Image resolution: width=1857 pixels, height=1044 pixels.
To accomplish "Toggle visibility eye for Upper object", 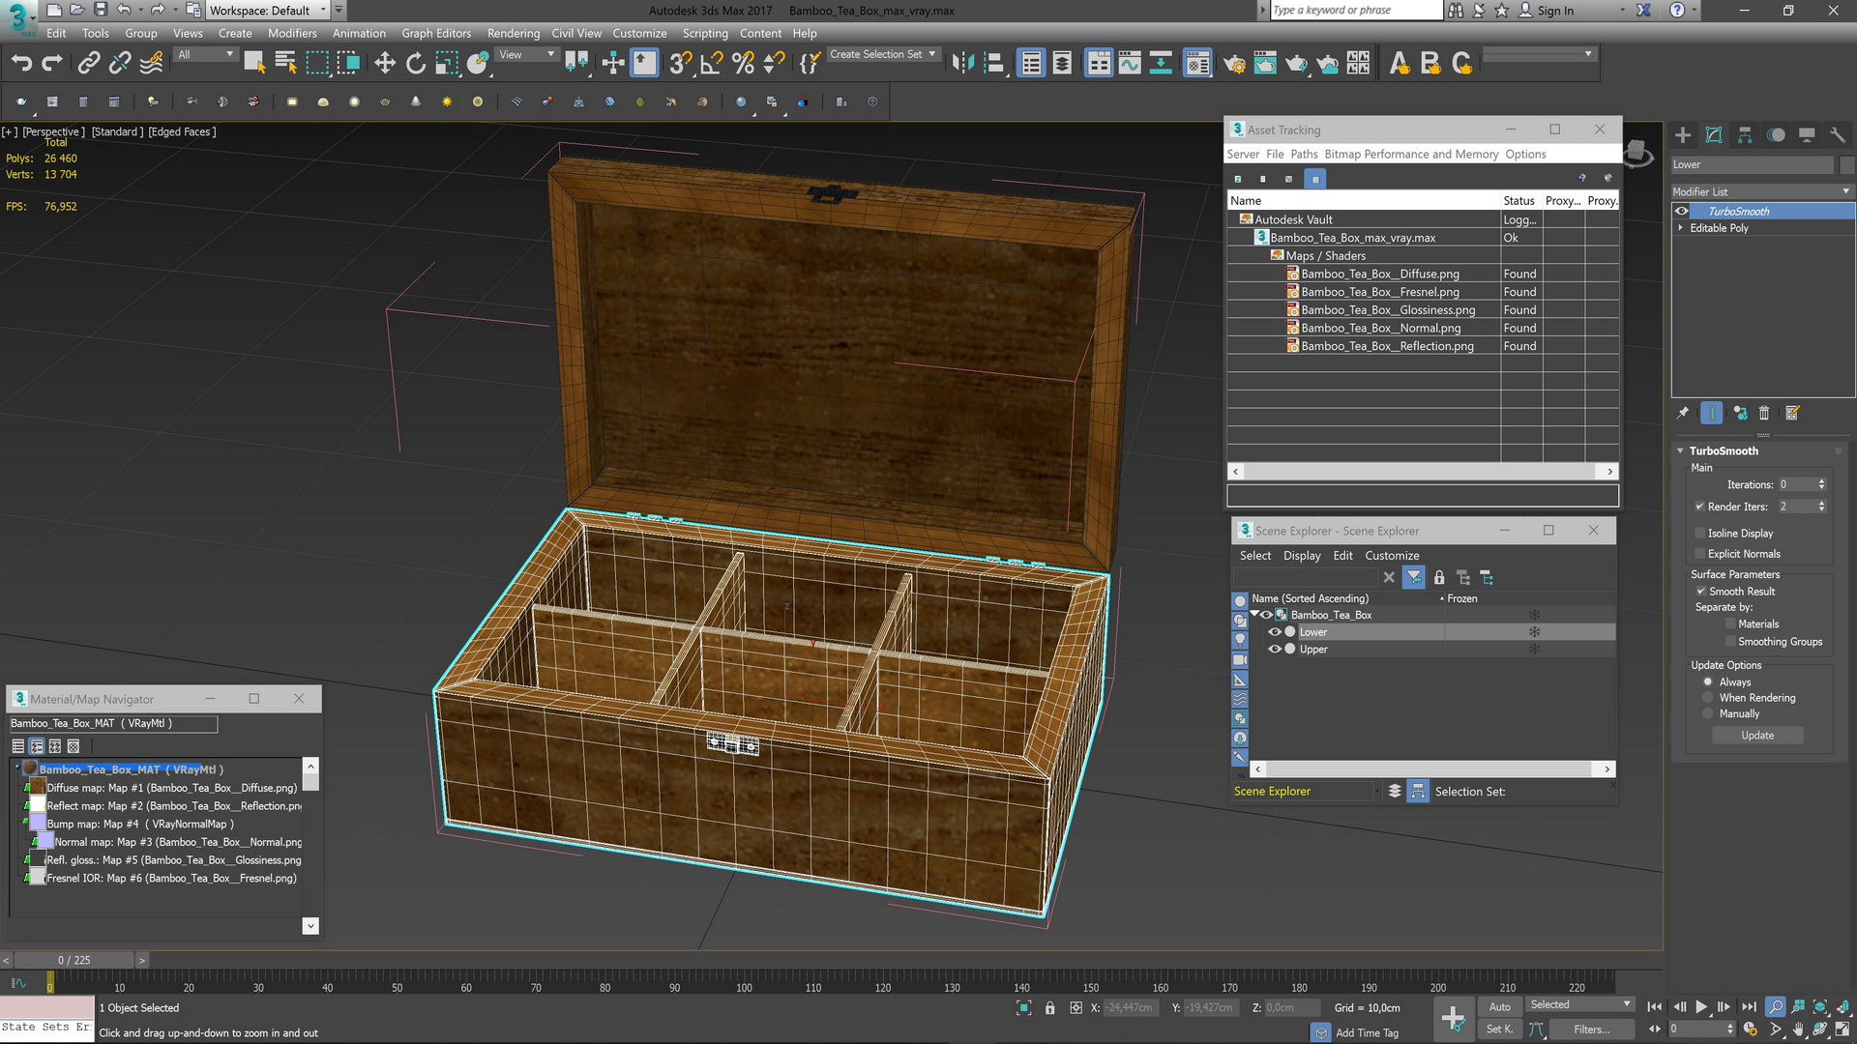I will (1275, 650).
